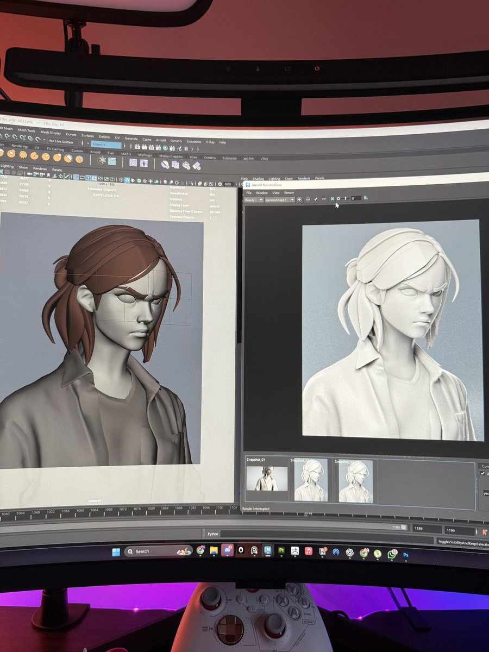The height and width of the screenshot is (652, 489).
Task: Click the crop region icon in RenderView
Action: (x=333, y=199)
